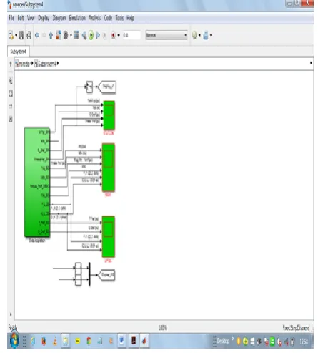Expand the arrow after Subsystem4 breadcrumb
Screen dimensions: 318x353
58,64
